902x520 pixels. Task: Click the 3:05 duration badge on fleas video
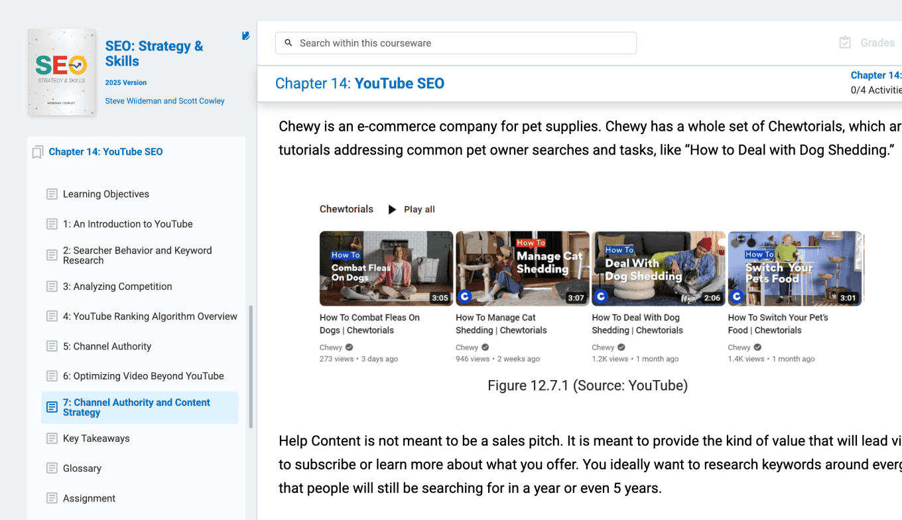pos(440,298)
